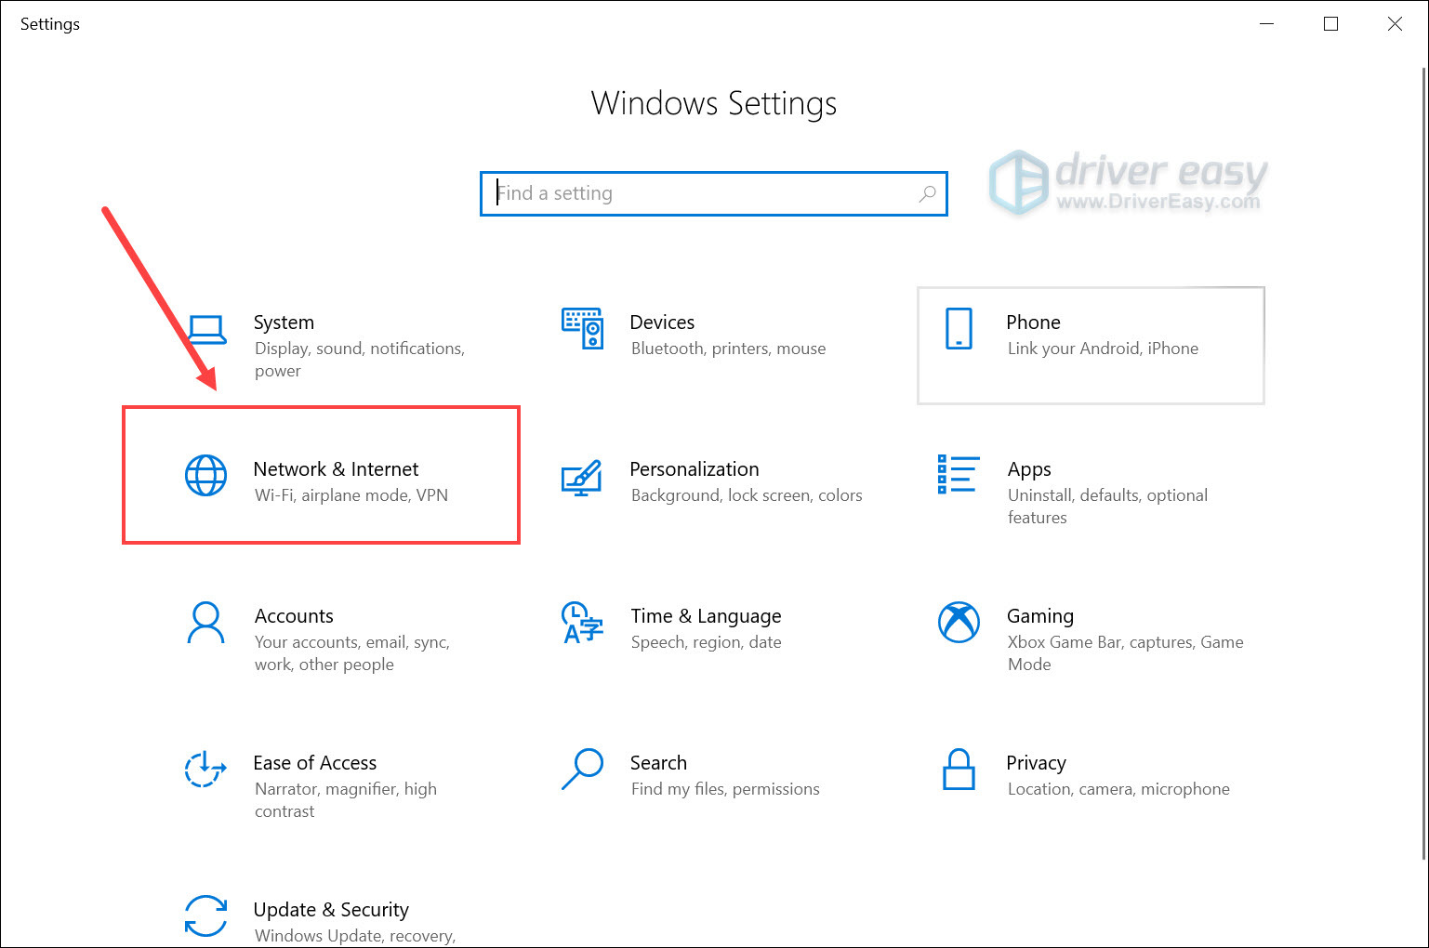Image resolution: width=1429 pixels, height=948 pixels.
Task: Open Network & Internet settings
Action: click(x=321, y=474)
